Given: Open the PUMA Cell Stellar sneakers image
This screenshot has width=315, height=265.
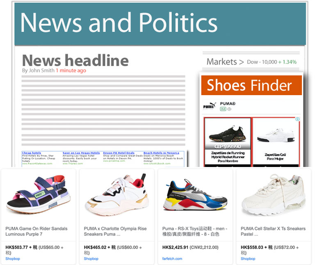Looking at the screenshot, I should click(274, 195).
